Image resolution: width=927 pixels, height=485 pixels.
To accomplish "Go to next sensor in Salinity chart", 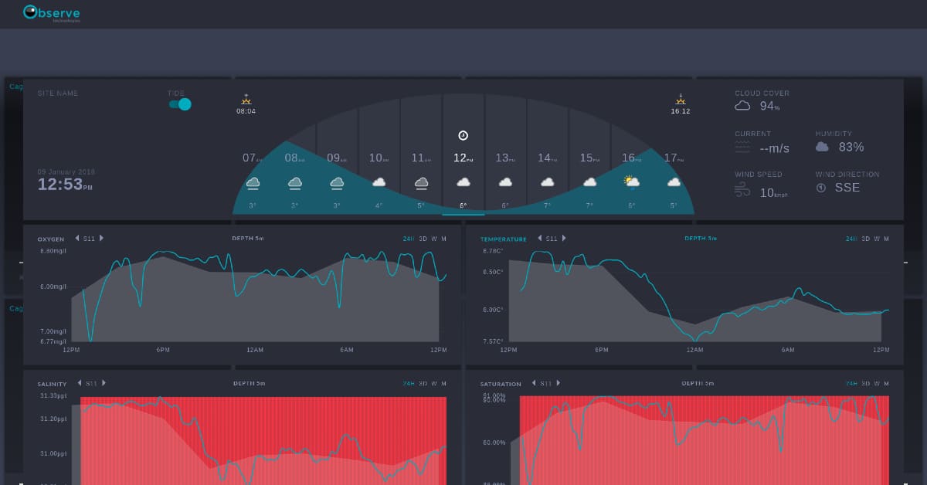I will [x=104, y=383].
